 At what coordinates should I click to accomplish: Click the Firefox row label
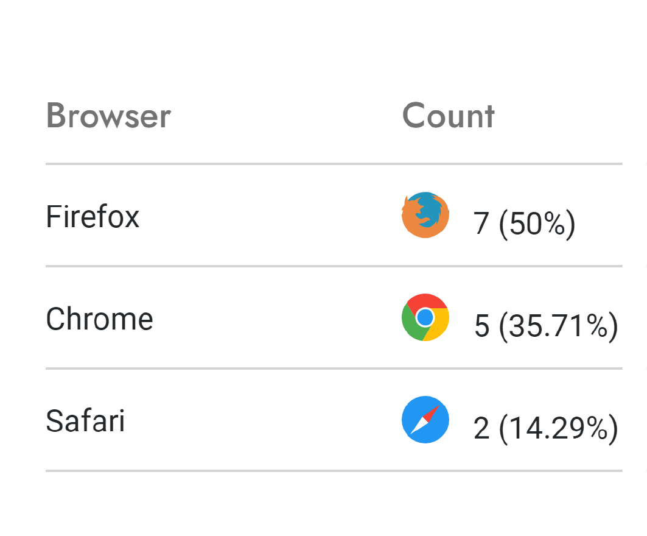(93, 217)
